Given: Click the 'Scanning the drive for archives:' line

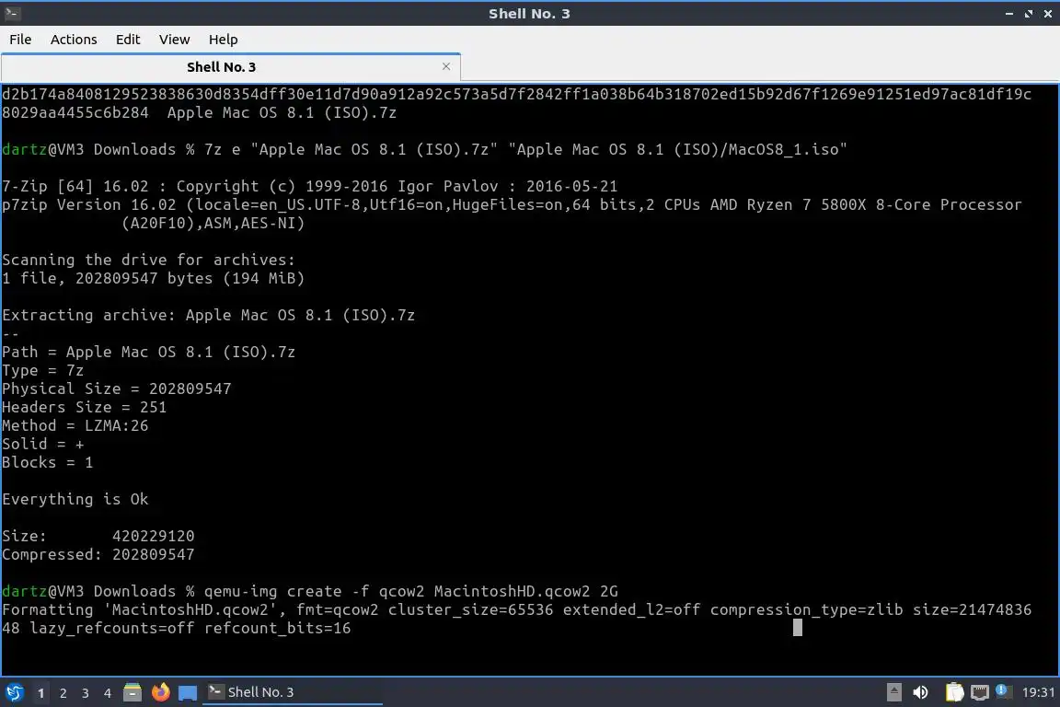Looking at the screenshot, I should [x=149, y=260].
